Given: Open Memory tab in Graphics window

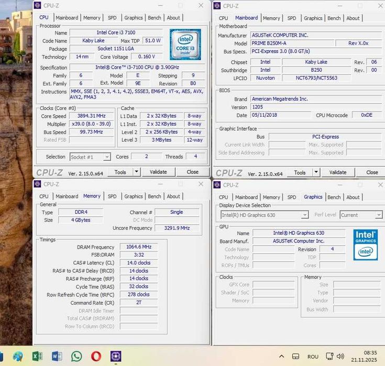Looking at the screenshot, I should click(271, 197).
